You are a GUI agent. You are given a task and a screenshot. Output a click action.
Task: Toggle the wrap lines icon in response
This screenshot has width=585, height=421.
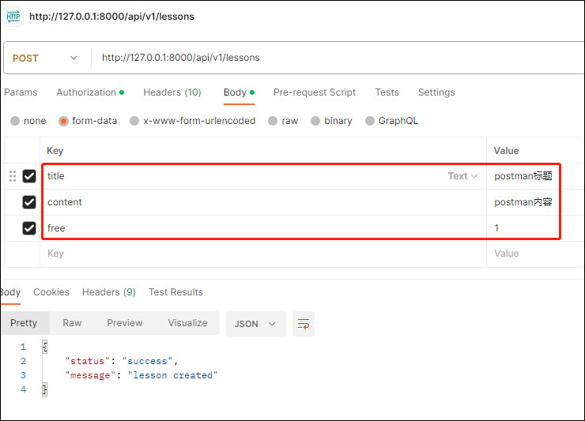[304, 324]
